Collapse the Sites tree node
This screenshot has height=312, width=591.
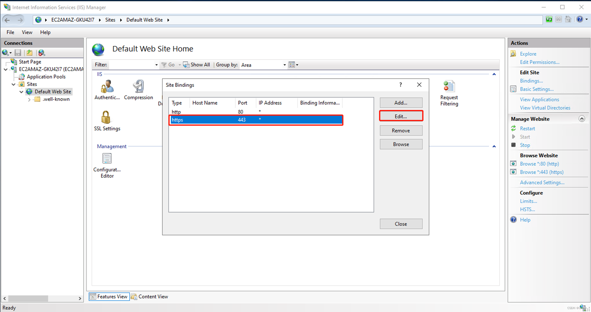(x=14, y=84)
